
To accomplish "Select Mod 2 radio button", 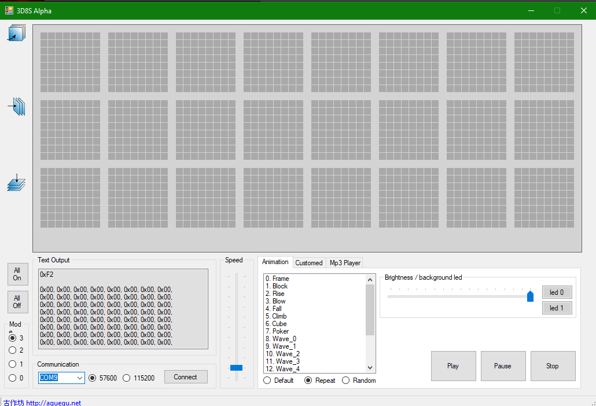I will (13, 350).
